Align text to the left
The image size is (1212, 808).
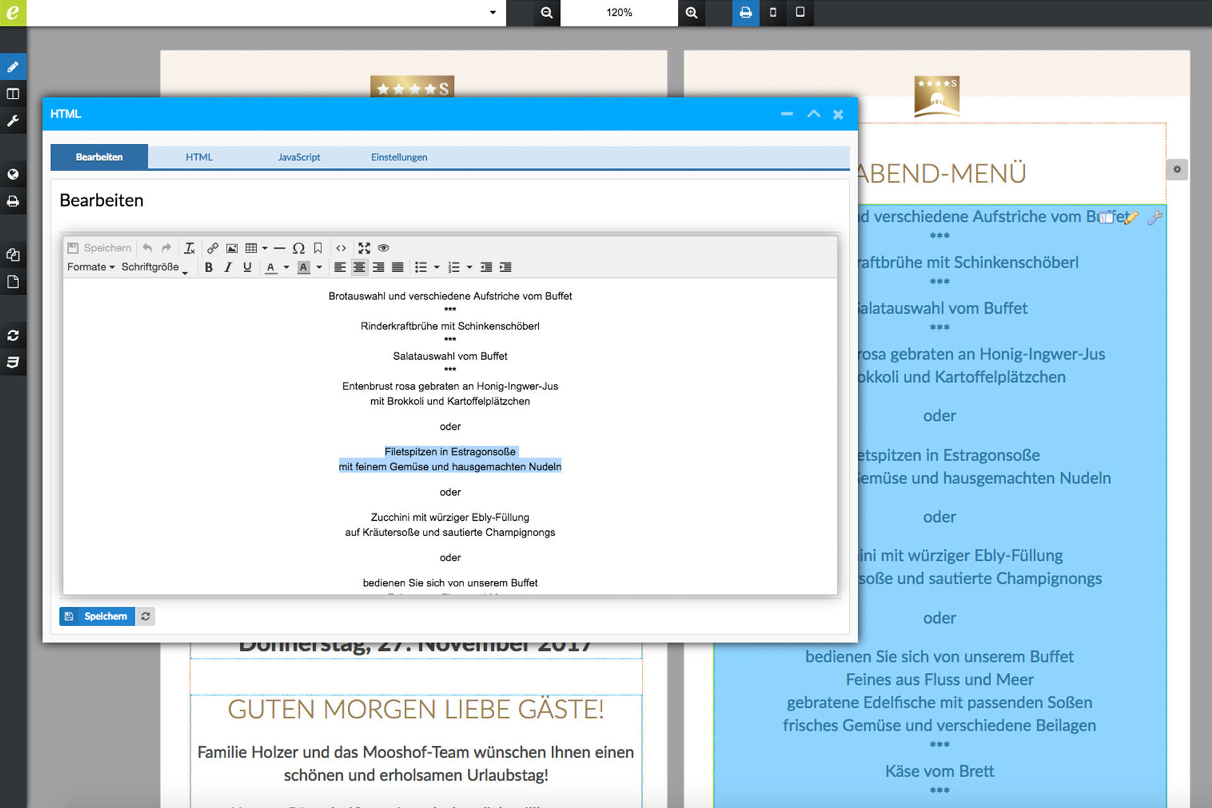340,268
